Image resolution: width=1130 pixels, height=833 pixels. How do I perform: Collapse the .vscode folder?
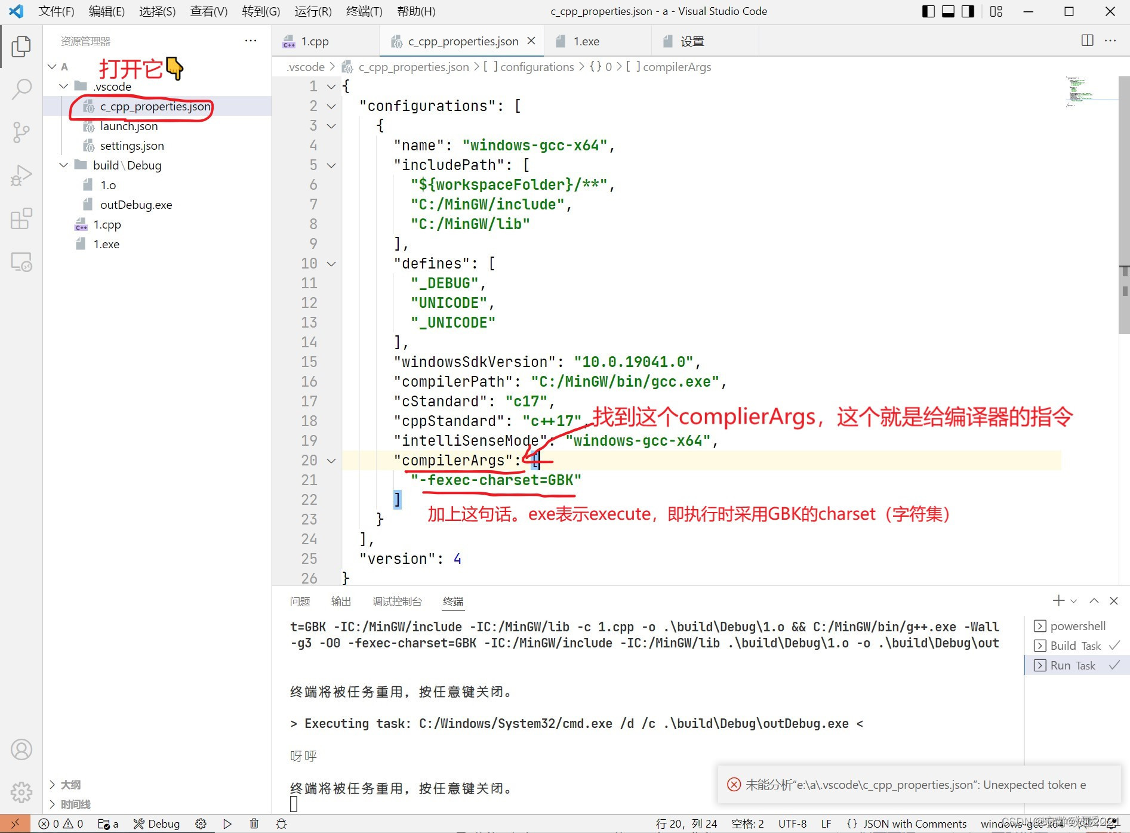tap(63, 87)
